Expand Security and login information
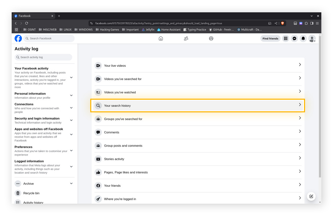The height and width of the screenshot is (216, 333). click(71, 120)
